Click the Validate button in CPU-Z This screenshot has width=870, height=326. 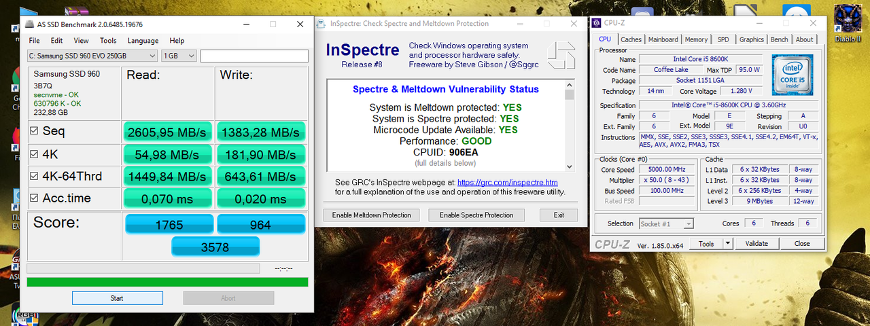coord(756,243)
